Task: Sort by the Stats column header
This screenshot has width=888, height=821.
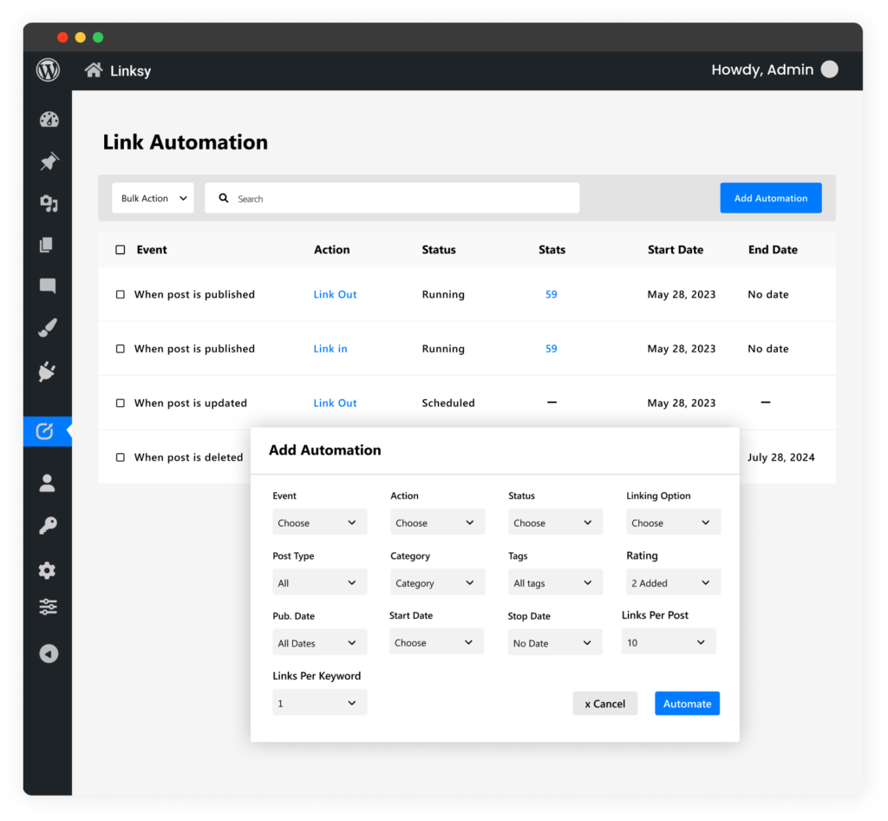Action: [552, 250]
